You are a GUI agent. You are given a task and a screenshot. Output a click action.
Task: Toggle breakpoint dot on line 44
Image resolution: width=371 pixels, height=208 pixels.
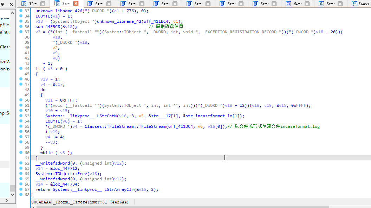[x=21, y=69]
